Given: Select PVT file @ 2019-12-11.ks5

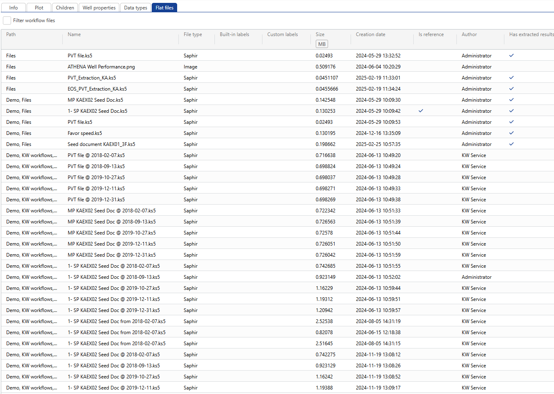Looking at the screenshot, I should click(x=96, y=189).
